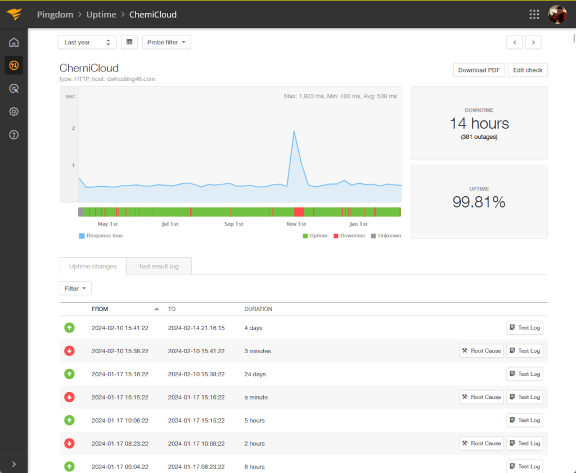This screenshot has height=473, width=576.
Task: Switch to the Test result log tab
Action: click(x=159, y=265)
